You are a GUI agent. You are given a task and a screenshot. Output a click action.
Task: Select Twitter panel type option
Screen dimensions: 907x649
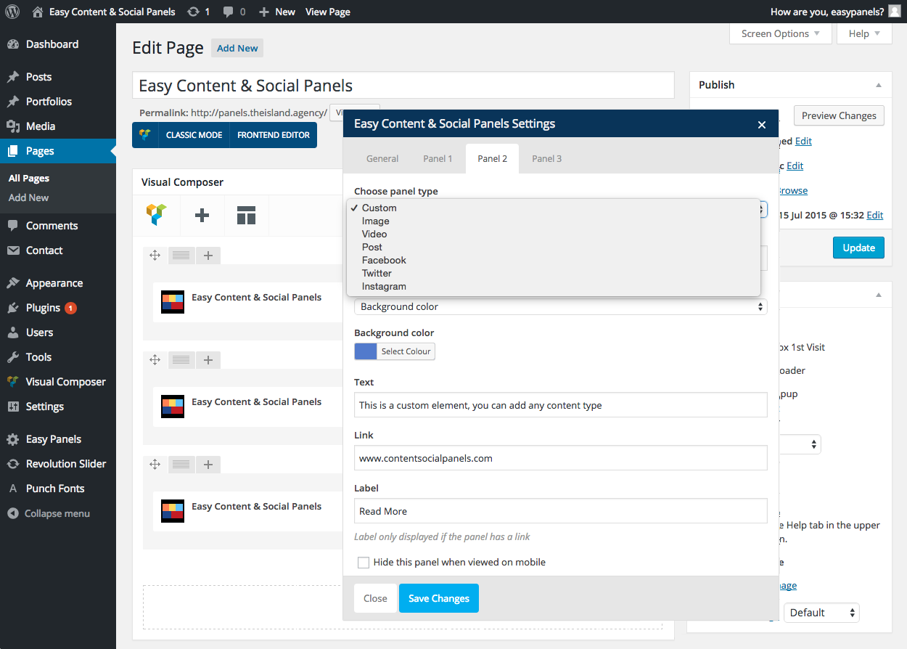pyautogui.click(x=554, y=274)
